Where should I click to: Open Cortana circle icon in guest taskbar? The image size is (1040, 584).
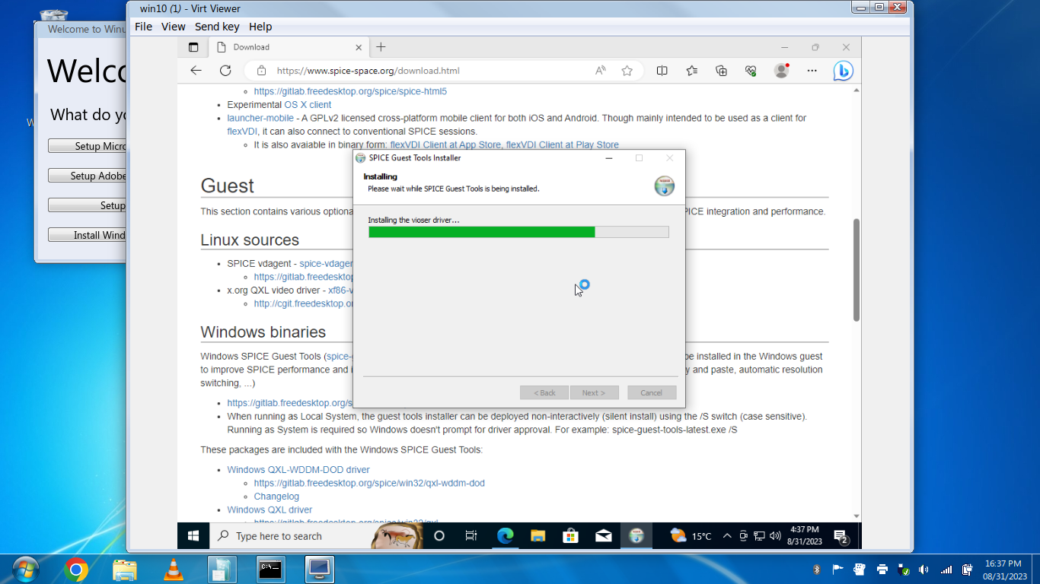click(439, 536)
